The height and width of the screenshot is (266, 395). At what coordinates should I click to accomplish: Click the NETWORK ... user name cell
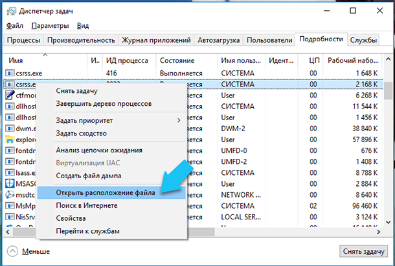[241, 195]
